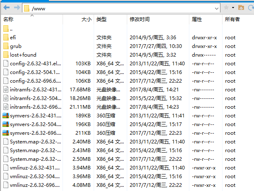Click date 2014/9/5/周五, 3:36 of efi

(153, 38)
